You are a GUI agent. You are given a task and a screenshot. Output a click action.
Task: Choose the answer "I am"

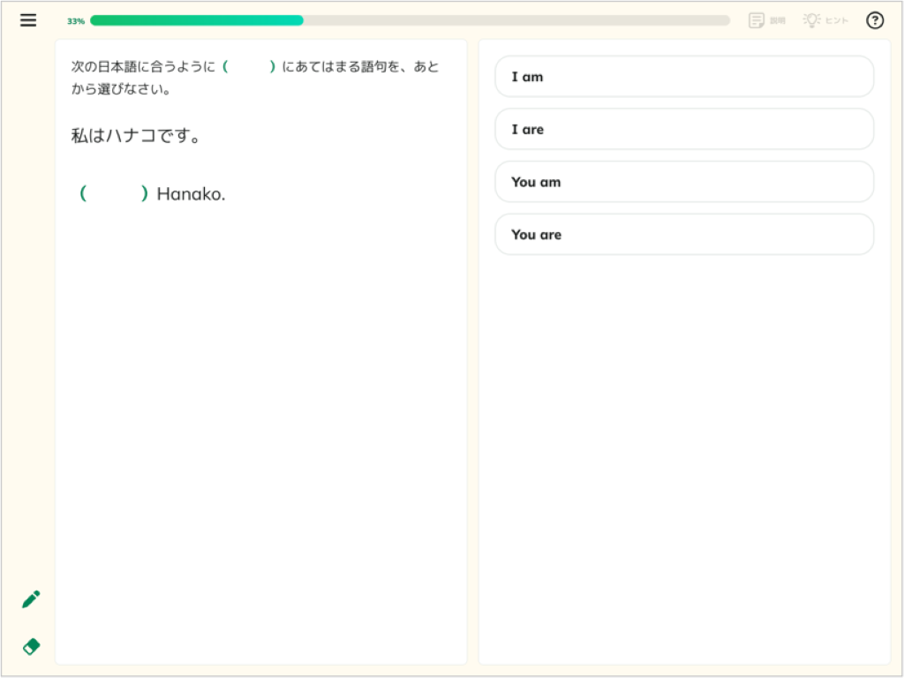[684, 77]
